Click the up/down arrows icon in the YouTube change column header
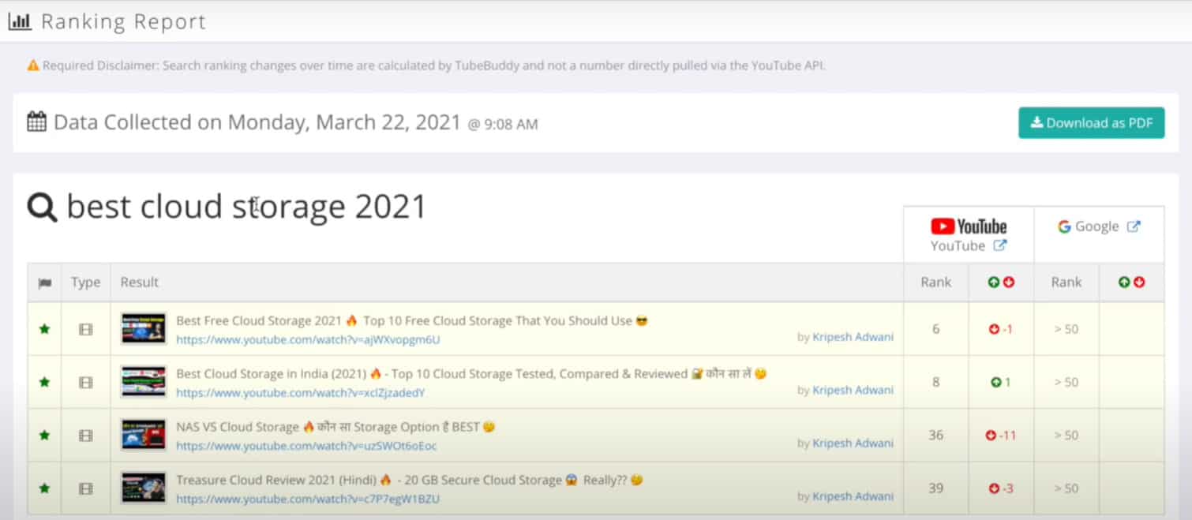This screenshot has height=520, width=1192. click(x=1001, y=282)
